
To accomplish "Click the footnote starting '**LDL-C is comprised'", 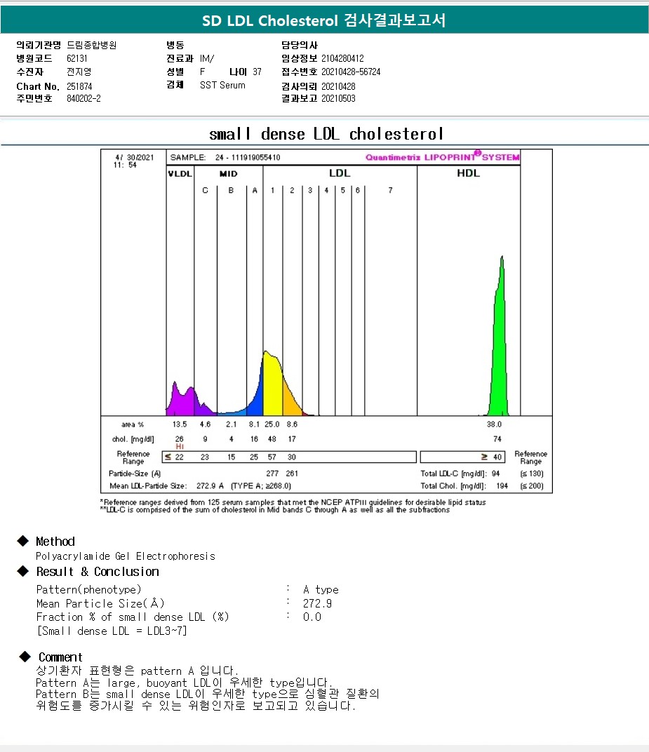I will pyautogui.click(x=275, y=510).
